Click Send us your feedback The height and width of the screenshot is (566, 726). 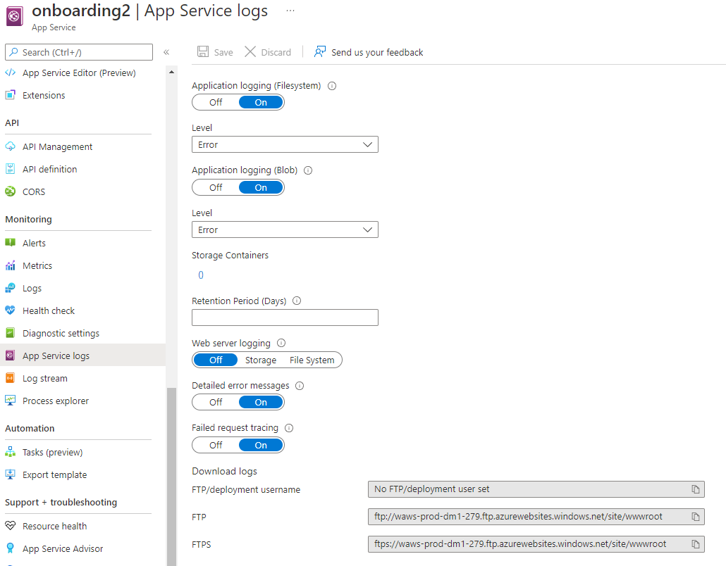(x=369, y=52)
